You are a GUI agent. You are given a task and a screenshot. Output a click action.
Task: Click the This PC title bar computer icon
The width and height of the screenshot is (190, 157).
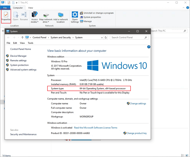pyautogui.click(x=3, y=2)
